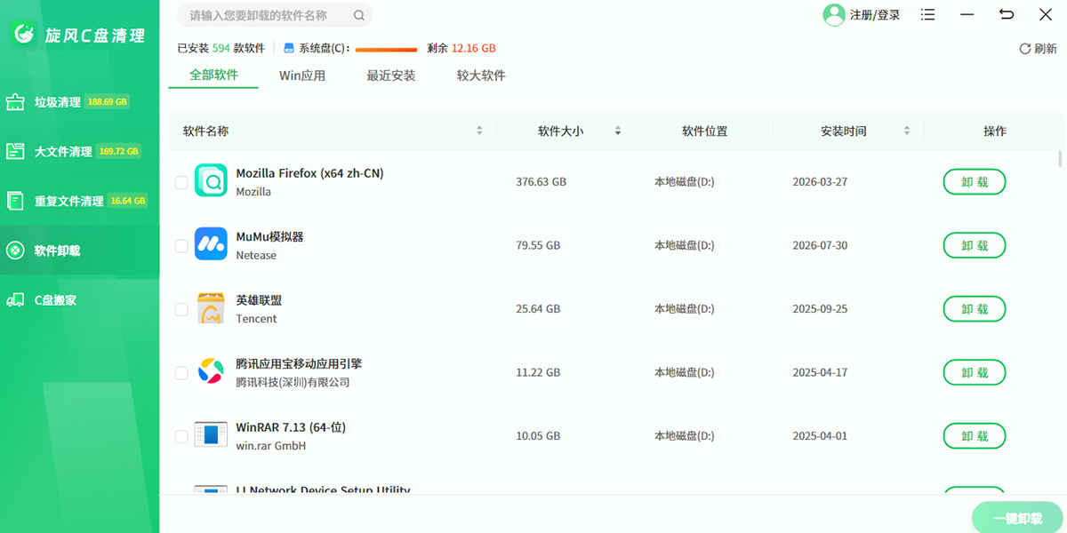
Task: Open 大文件清理 in the sidebar
Action: (x=80, y=151)
